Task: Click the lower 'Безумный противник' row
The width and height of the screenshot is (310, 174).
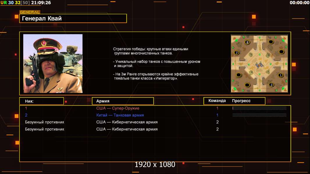Action: coord(44,129)
